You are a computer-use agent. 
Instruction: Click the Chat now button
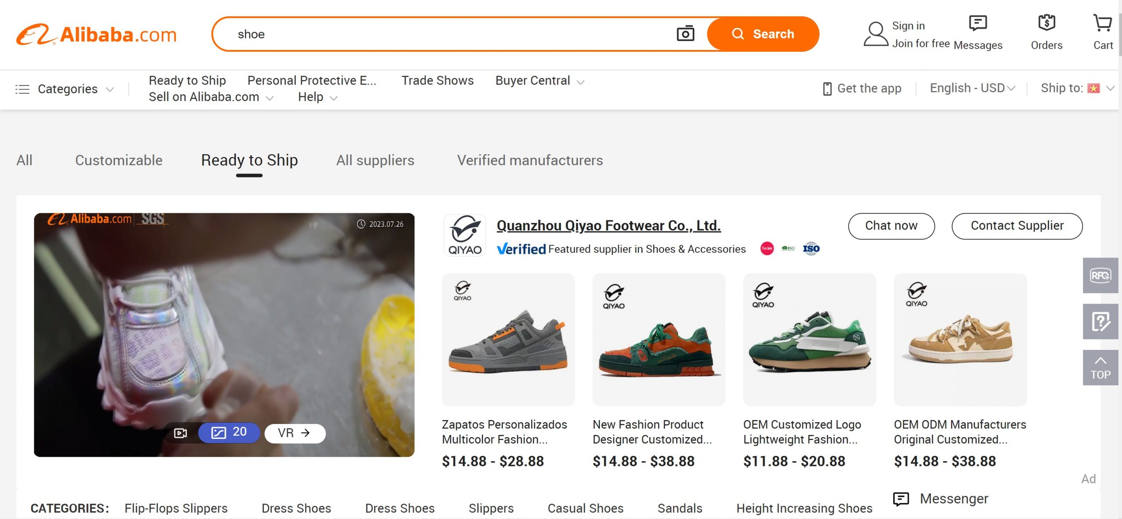point(891,226)
